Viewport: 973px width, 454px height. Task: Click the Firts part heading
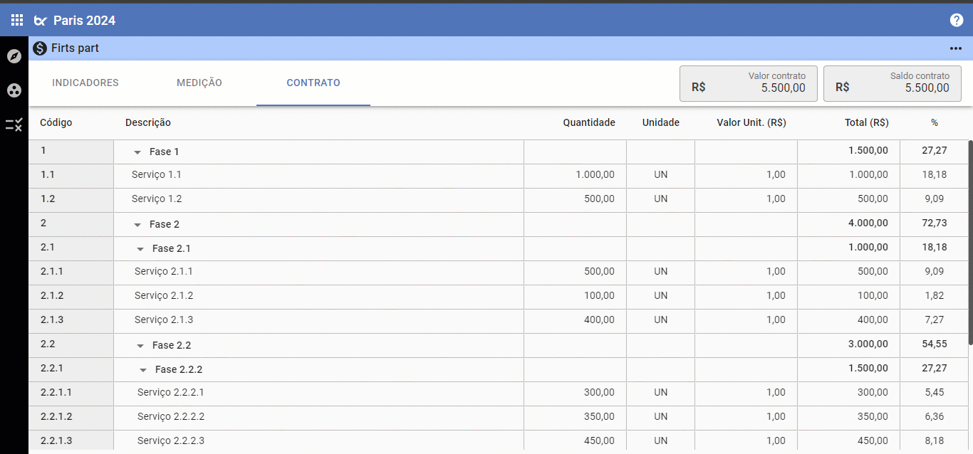point(75,48)
